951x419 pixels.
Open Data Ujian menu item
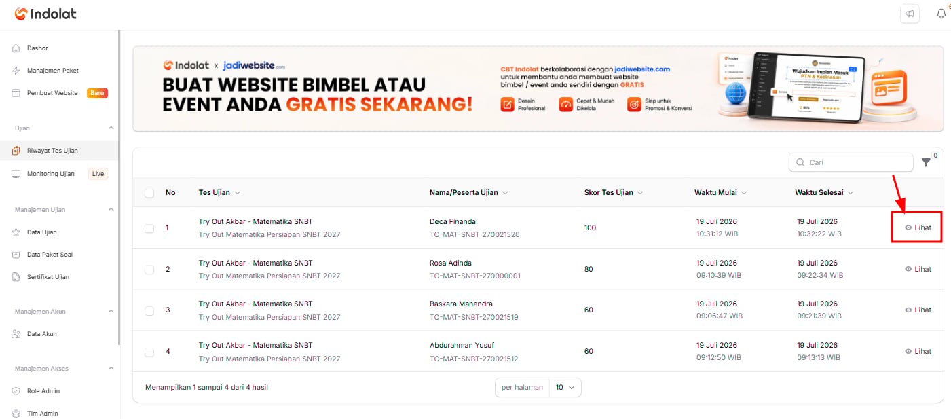[x=42, y=232]
